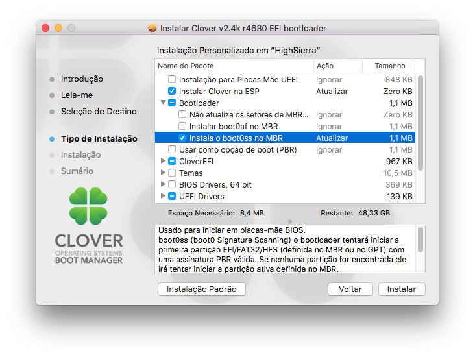Image resolution: width=475 pixels, height=357 pixels.
Task: Click Instalação Padrão button
Action: 202,289
